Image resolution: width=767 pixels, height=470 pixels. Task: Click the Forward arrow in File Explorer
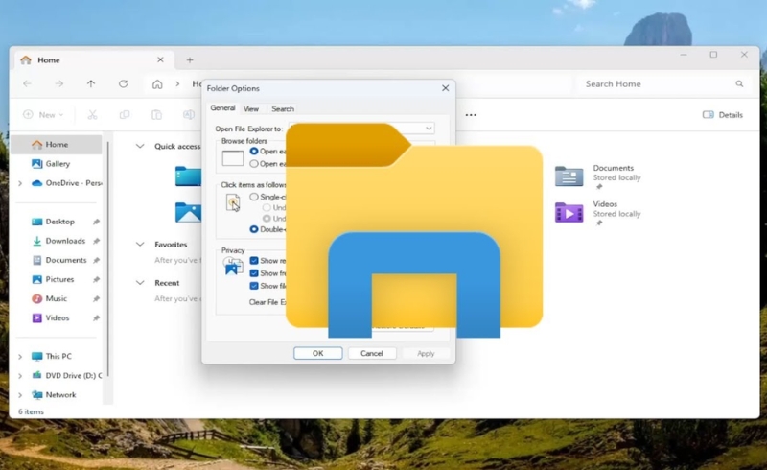tap(59, 84)
